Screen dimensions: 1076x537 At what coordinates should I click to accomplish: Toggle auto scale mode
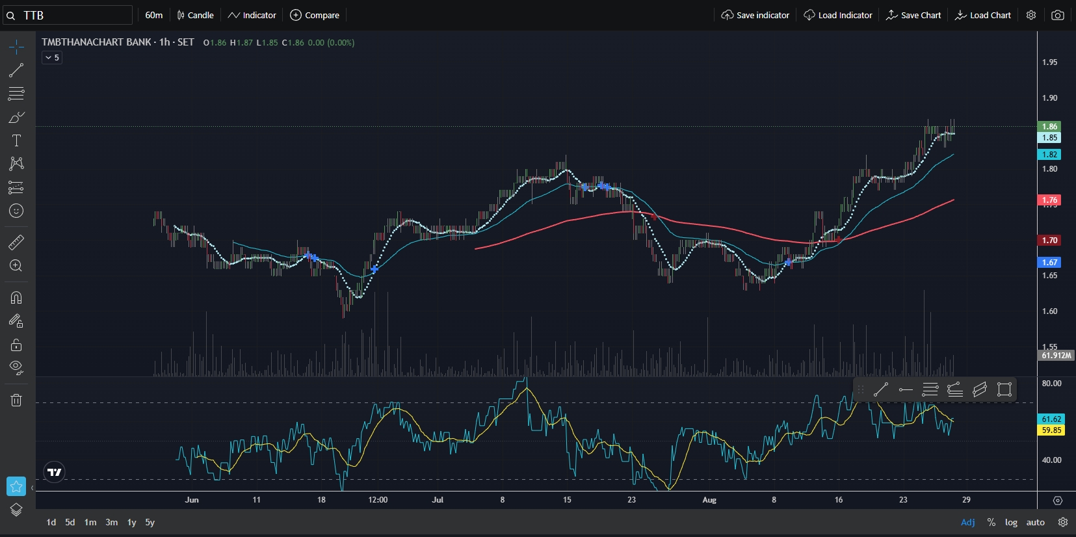[x=1036, y=522]
